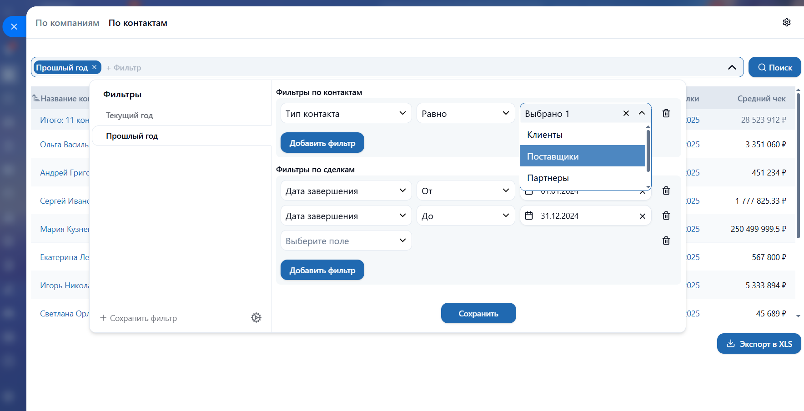Click the Экспорт в XLS button
The width and height of the screenshot is (804, 411).
[759, 344]
